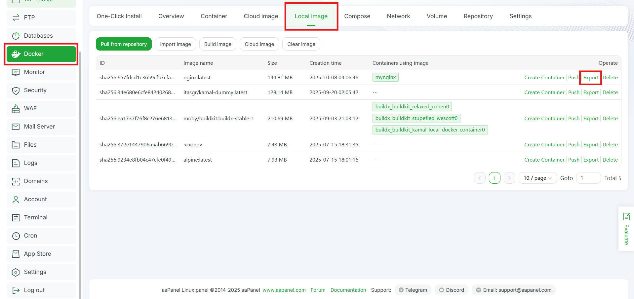Click the Creation time column header
Screen dimensions: 634x299
click(x=326, y=63)
